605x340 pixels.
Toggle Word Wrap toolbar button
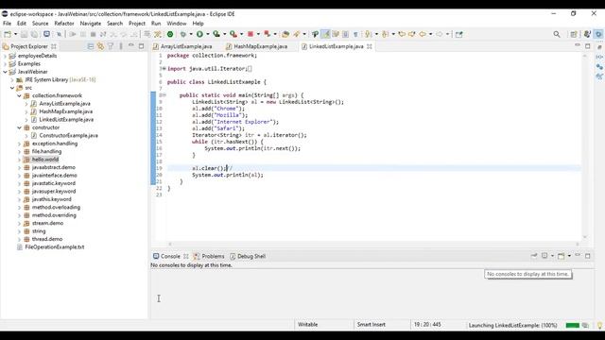pos(336,34)
